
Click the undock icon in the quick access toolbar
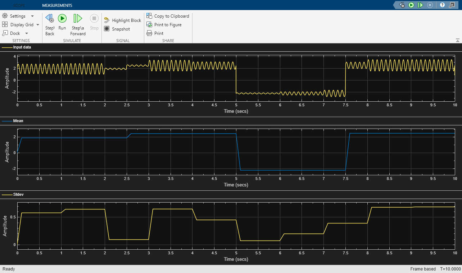tap(452, 5)
